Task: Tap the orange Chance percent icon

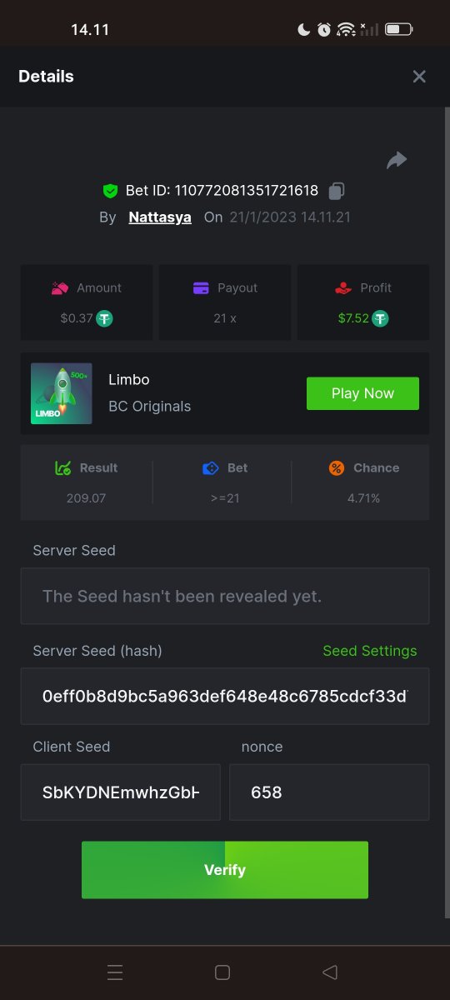Action: click(337, 468)
